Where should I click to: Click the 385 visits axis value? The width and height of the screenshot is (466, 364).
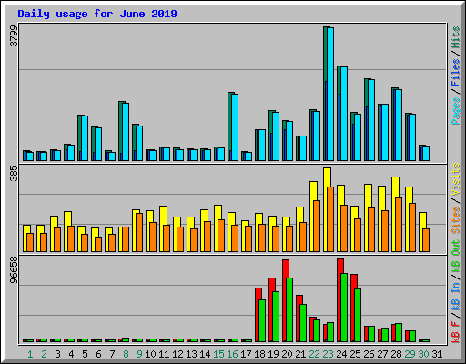coord(14,173)
